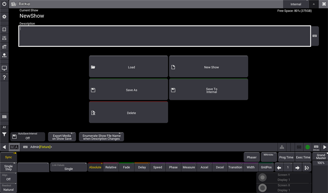This screenshot has height=193, width=328.
Task: Open the Internal drive dropdown
Action: [x=296, y=4]
